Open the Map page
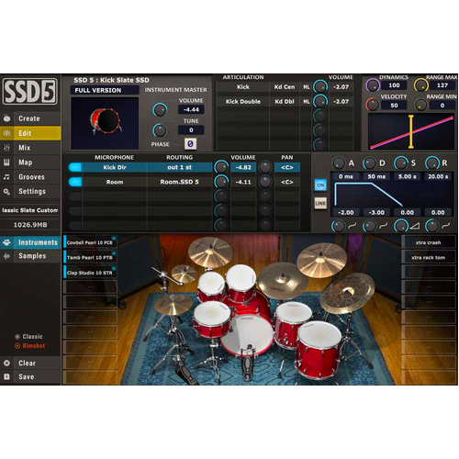The width and height of the screenshot is (459, 459). coord(30,162)
